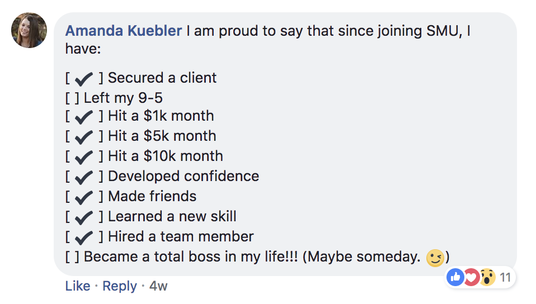
Task: Click the checkmark beside Secured a client
Action: [x=83, y=79]
